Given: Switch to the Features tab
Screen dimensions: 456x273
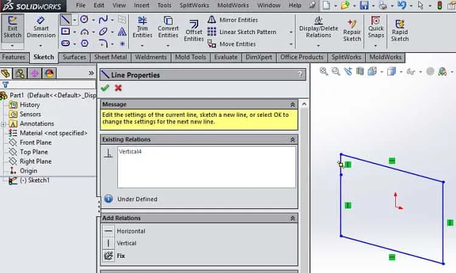Looking at the screenshot, I should [13, 57].
